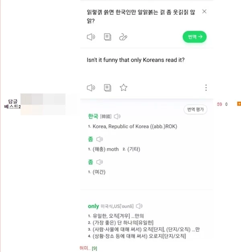Play pronunciation for first 좀 entry
Screen dimensions: 241x252
[x=100, y=140]
